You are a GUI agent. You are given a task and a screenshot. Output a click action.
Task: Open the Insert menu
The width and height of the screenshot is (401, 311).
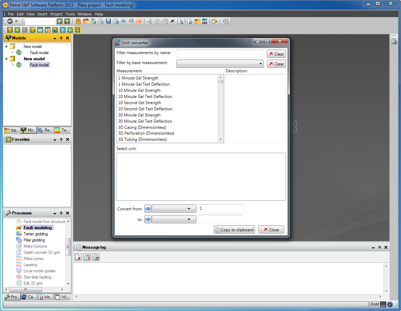[x=42, y=14]
